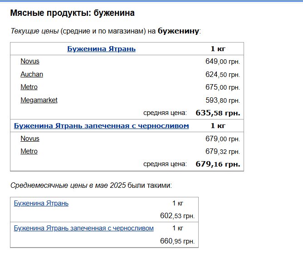Open Novus link priced 679,00 грн.
Image resolution: width=303 pixels, height=253 pixels.
tap(30, 138)
